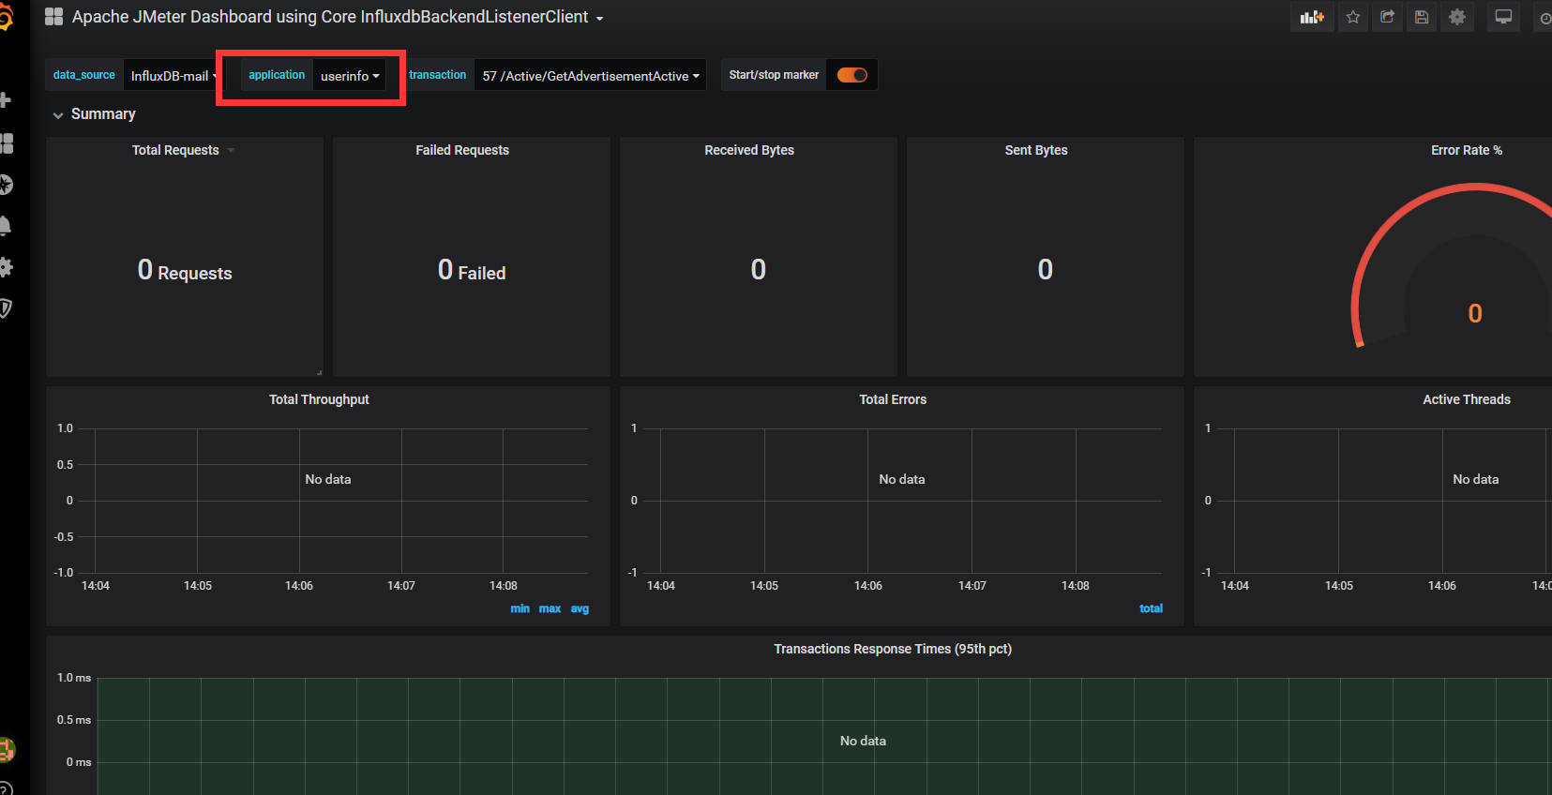The image size is (1552, 795).
Task: Cycle view mode with monitor icon
Action: click(1503, 17)
